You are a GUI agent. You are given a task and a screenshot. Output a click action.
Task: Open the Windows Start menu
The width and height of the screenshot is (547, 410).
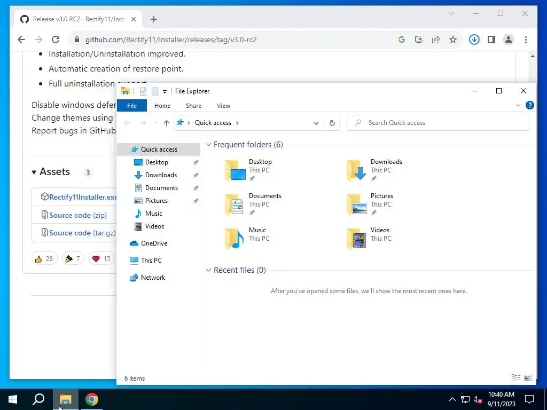[13, 399]
